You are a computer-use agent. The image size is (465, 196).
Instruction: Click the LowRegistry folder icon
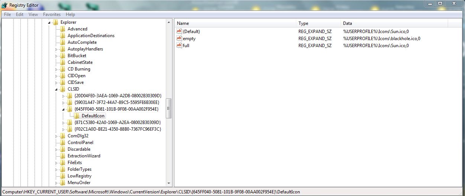coord(63,176)
